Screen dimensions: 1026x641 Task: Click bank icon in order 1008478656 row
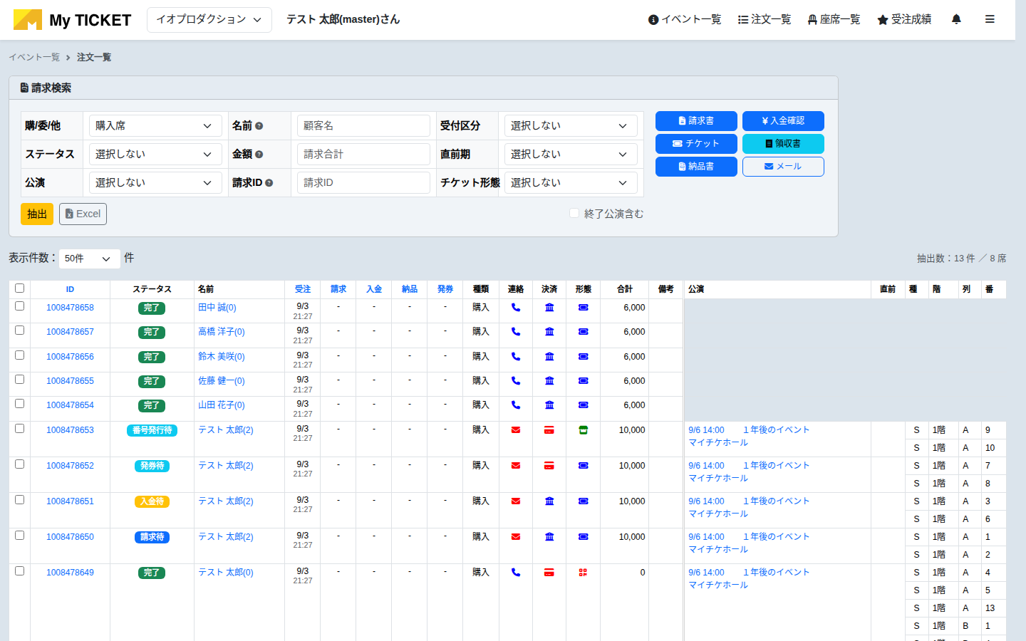point(549,356)
